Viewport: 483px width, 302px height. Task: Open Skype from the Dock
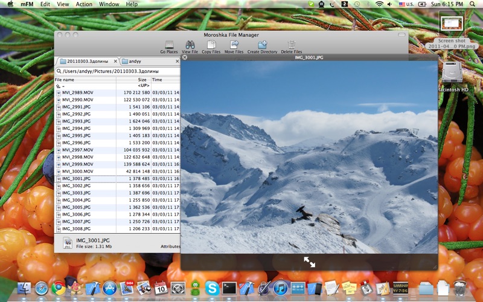(211, 288)
